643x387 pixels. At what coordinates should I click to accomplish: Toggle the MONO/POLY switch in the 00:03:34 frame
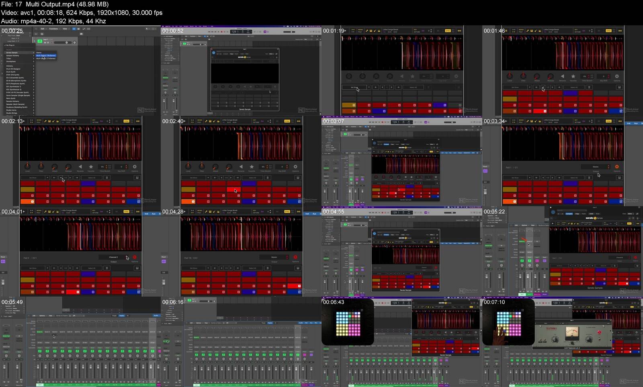tap(521, 121)
